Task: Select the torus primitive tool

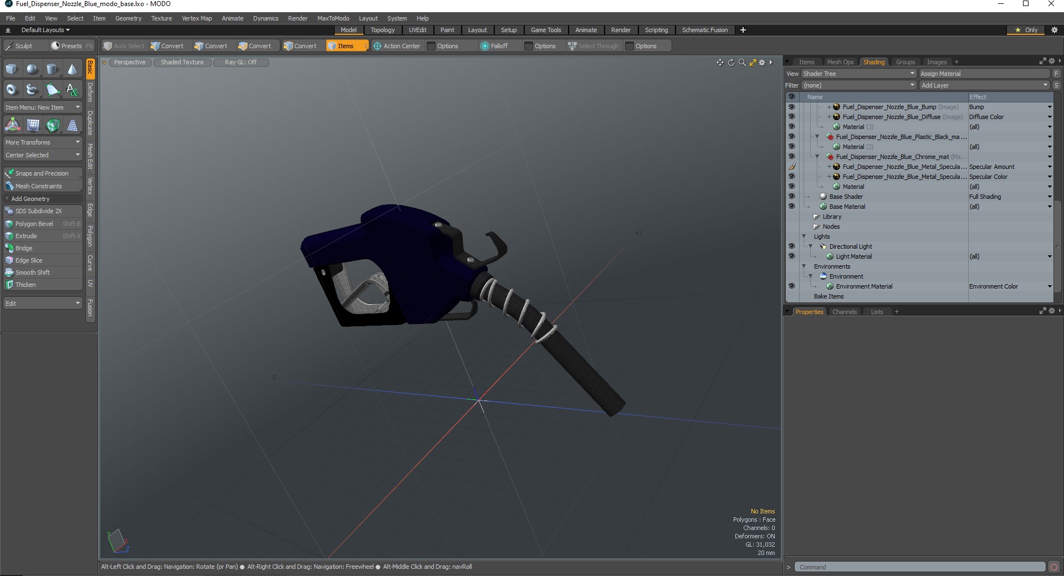Action: pos(12,89)
